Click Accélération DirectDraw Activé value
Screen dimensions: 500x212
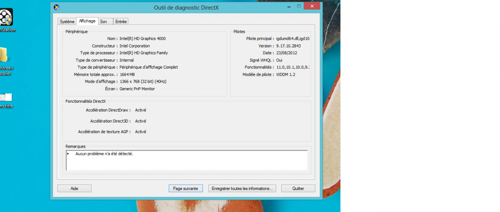[140, 110]
